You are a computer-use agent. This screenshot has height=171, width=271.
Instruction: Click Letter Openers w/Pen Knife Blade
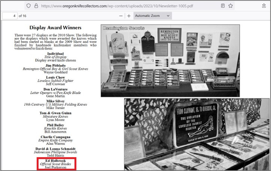pos(55,92)
